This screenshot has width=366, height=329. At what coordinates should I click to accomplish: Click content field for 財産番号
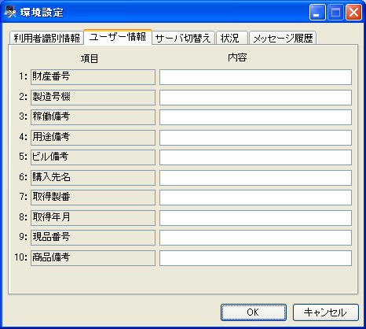[x=255, y=77]
